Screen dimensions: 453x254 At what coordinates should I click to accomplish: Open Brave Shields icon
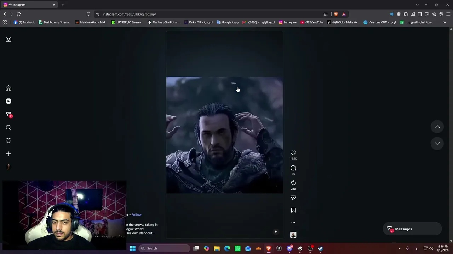click(x=336, y=14)
